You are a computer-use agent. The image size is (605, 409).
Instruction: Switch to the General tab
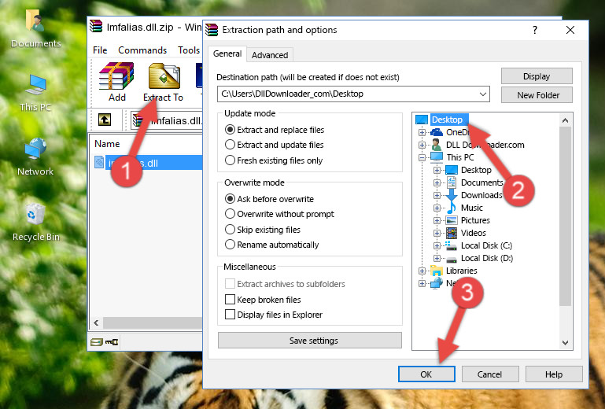pyautogui.click(x=227, y=53)
